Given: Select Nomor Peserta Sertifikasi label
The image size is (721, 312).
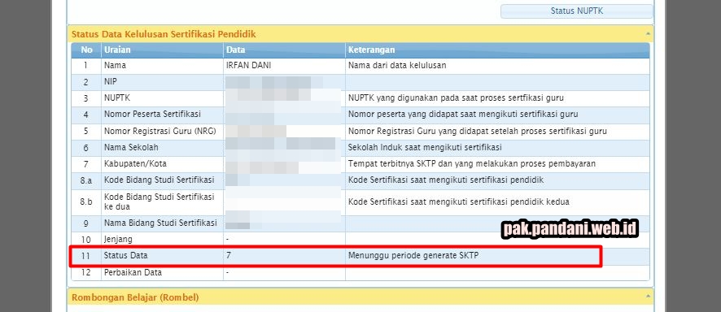Looking at the screenshot, I should pos(152,115).
